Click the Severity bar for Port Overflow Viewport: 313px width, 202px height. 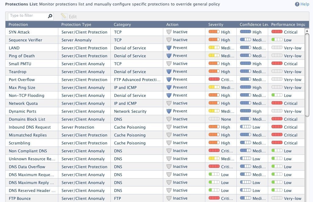tap(214, 80)
